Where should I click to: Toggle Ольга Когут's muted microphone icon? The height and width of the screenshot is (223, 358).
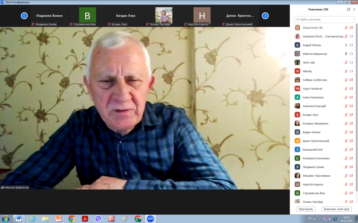(346, 28)
